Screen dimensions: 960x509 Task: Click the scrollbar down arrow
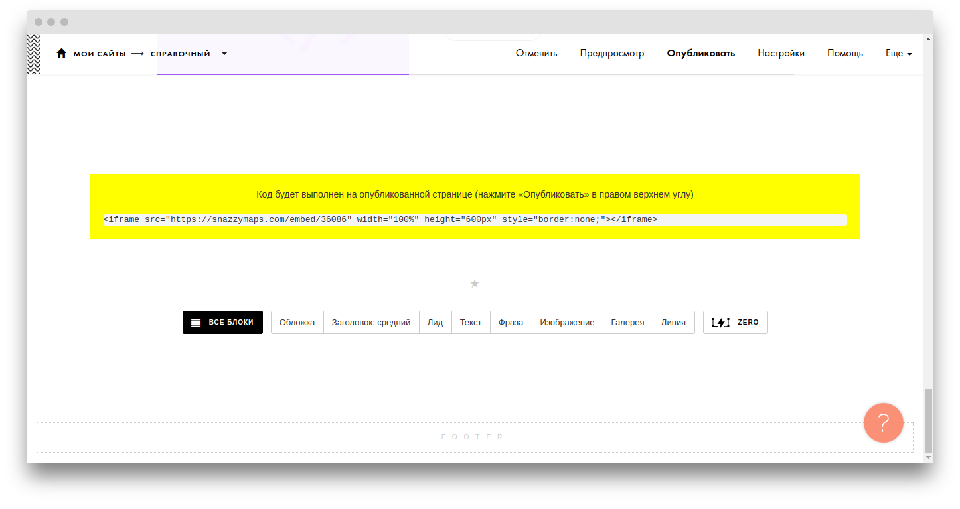coord(928,458)
